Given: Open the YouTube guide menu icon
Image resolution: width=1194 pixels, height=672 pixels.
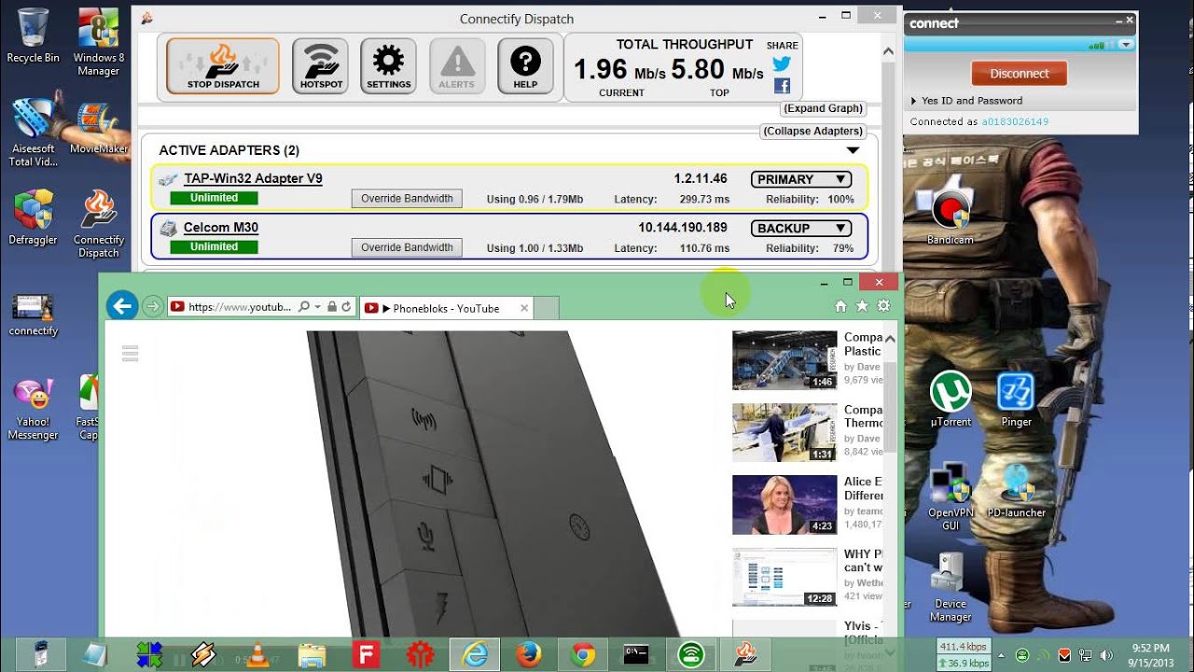Looking at the screenshot, I should click(x=130, y=353).
